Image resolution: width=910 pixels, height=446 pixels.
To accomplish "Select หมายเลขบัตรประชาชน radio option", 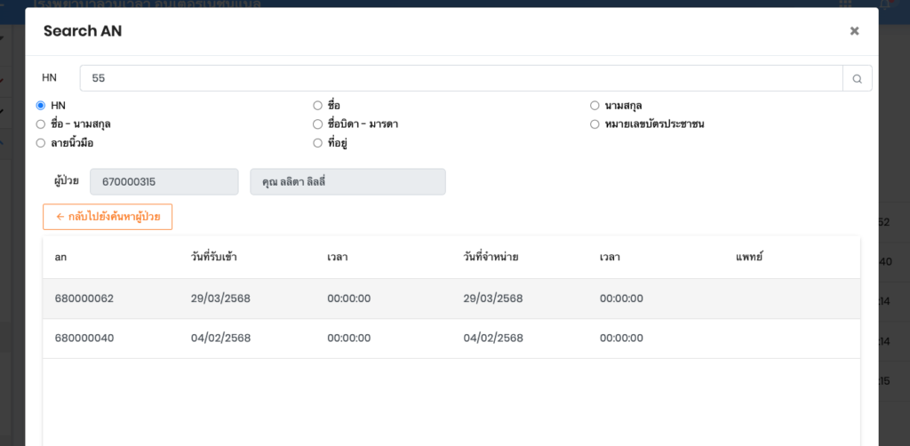I will click(595, 124).
